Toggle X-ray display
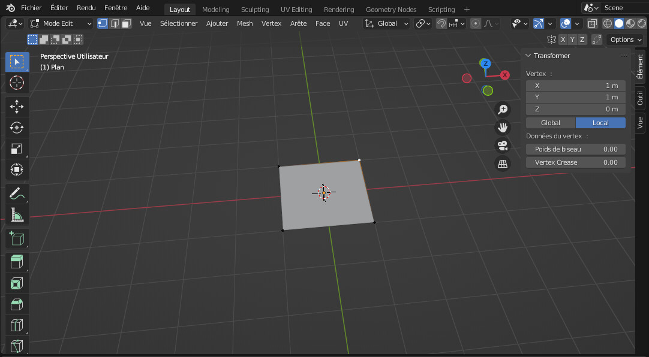This screenshot has height=357, width=649. (592, 23)
